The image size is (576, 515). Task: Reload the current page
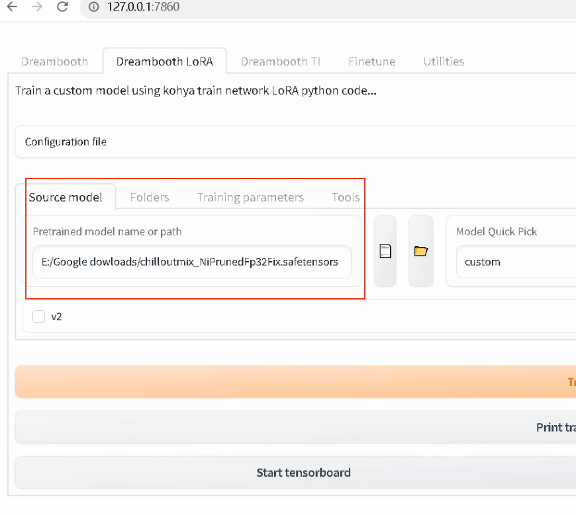click(x=62, y=7)
